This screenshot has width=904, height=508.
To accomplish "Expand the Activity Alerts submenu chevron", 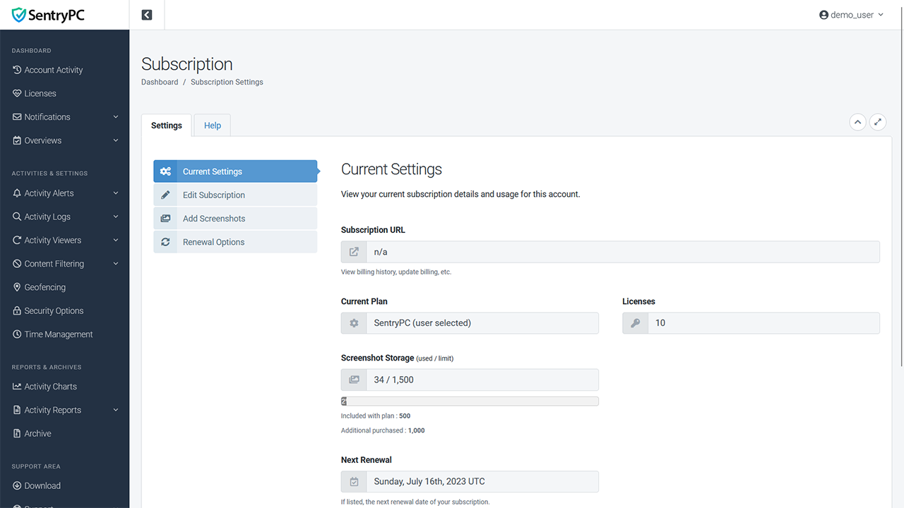I will pyautogui.click(x=116, y=193).
